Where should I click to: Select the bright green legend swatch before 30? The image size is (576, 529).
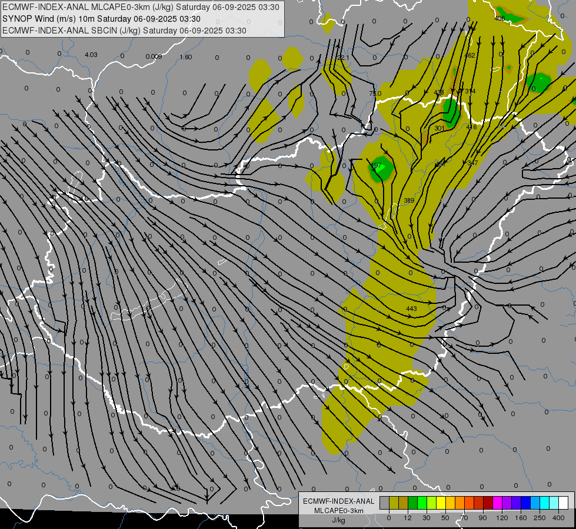pyautogui.click(x=422, y=503)
